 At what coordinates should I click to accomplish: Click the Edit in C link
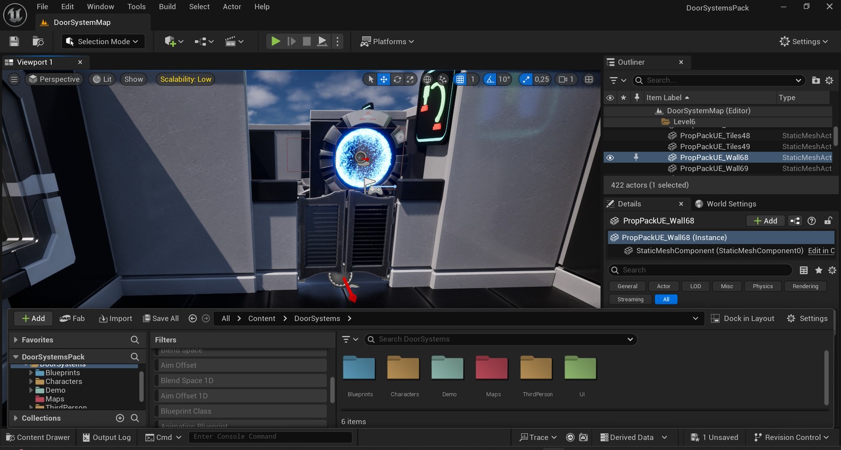tap(821, 251)
